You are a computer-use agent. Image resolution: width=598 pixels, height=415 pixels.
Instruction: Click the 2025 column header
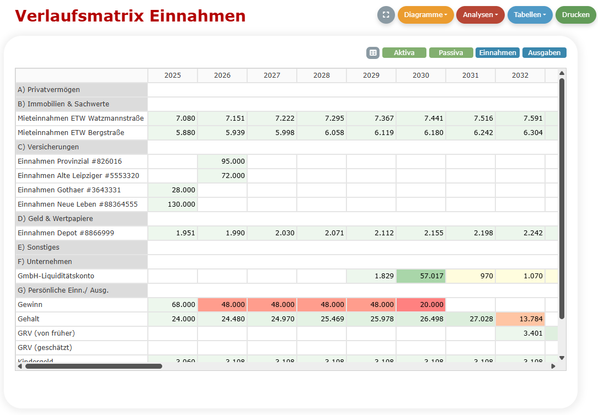(x=173, y=76)
